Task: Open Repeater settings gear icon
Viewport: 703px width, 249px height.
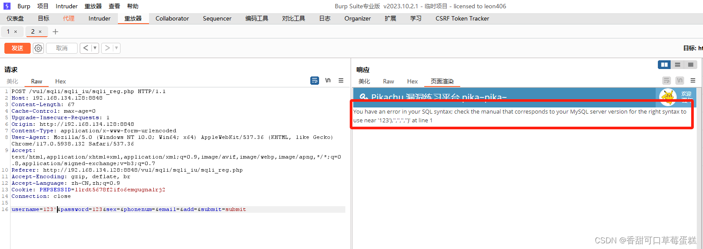Action: pyautogui.click(x=39, y=48)
